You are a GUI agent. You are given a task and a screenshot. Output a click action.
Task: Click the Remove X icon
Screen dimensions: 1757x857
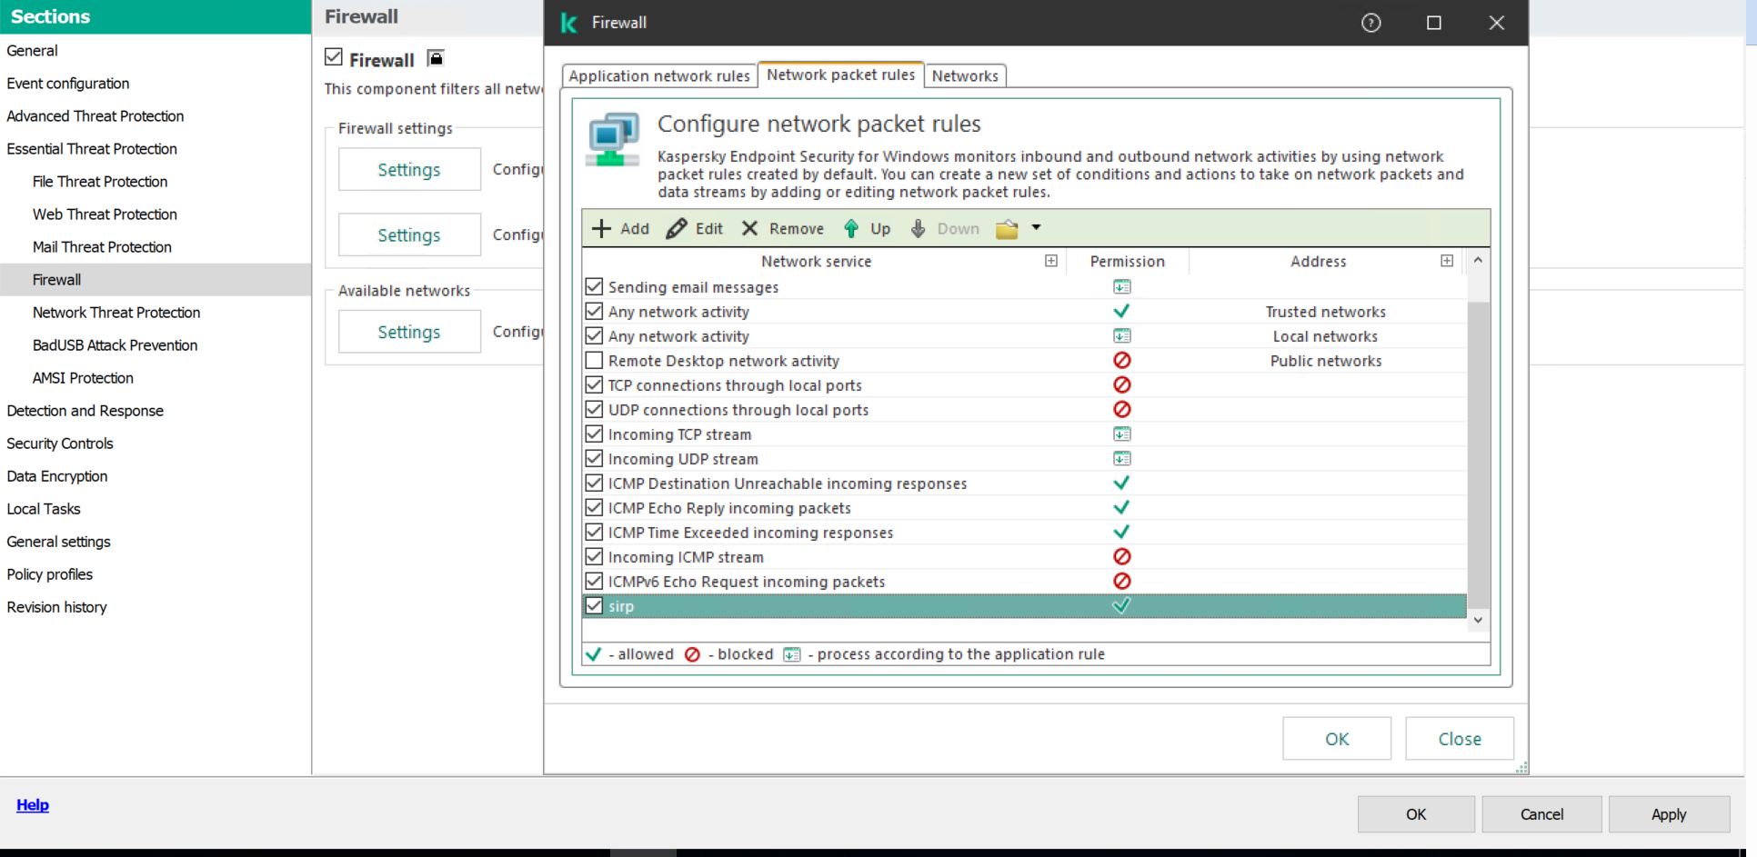click(x=749, y=228)
